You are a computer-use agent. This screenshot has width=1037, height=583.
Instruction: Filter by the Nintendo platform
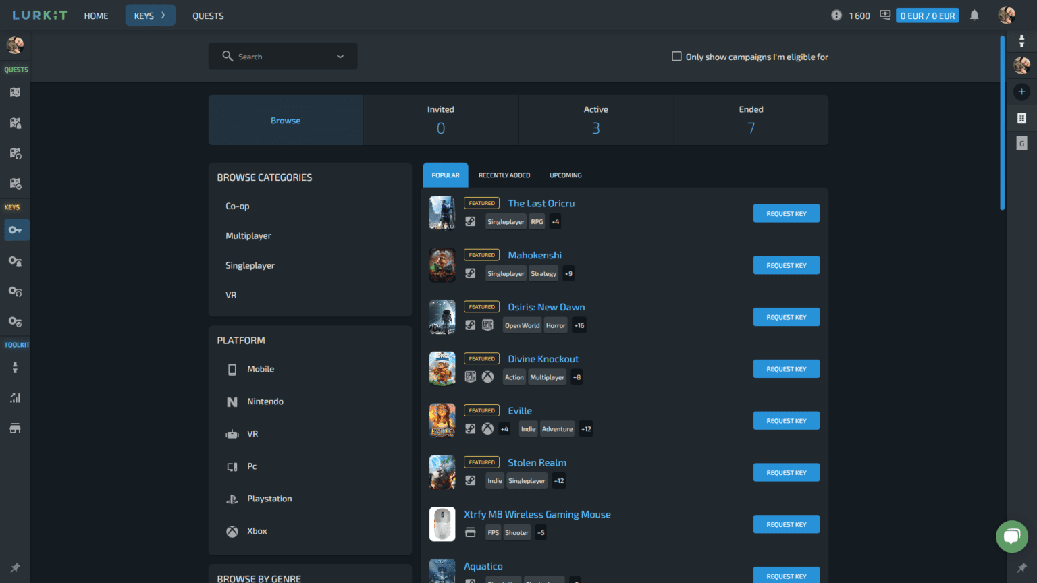265,401
